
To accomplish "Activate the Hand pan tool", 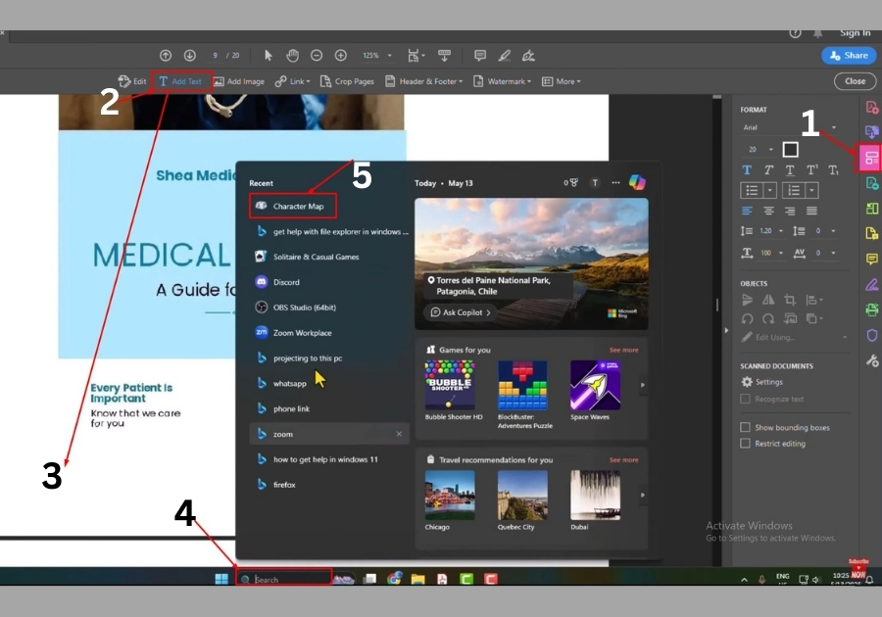I will tap(292, 56).
